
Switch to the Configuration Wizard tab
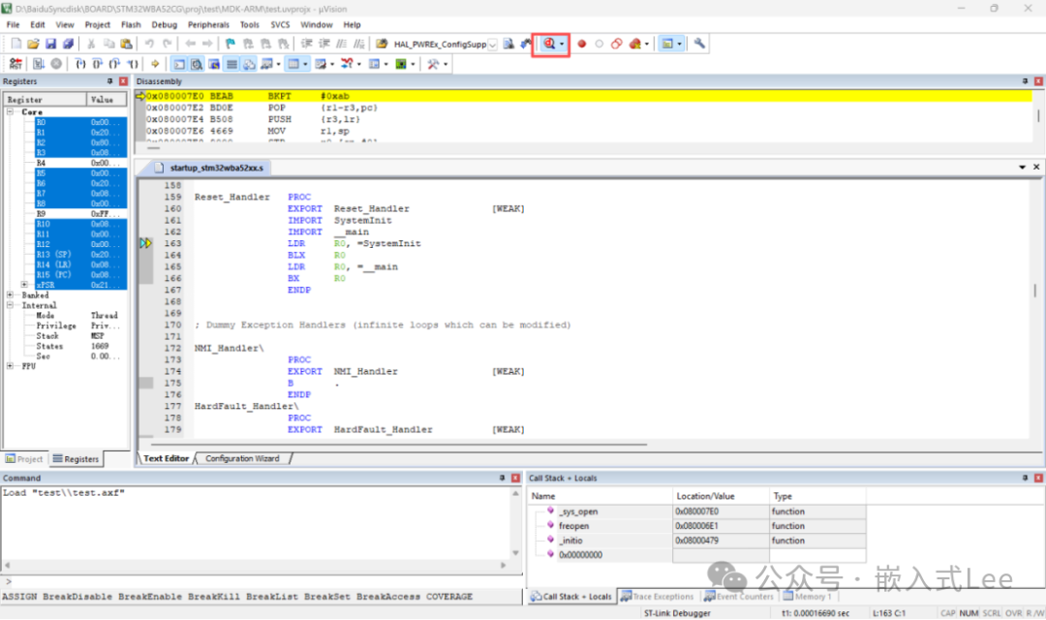[x=242, y=458]
